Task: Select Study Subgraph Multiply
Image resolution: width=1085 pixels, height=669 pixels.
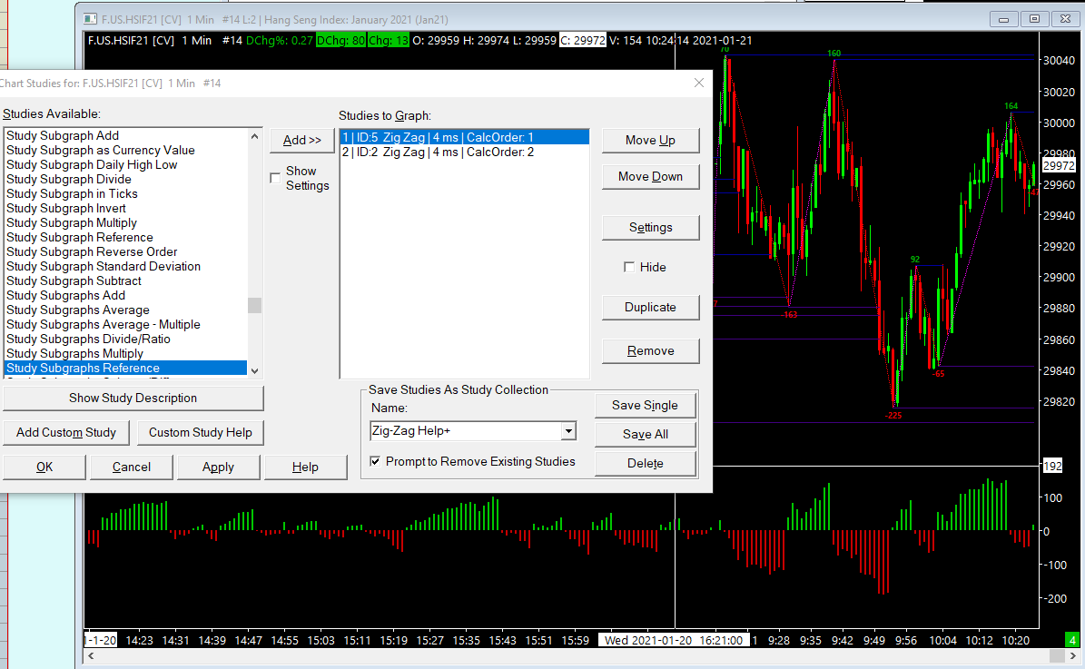Action: [x=125, y=222]
